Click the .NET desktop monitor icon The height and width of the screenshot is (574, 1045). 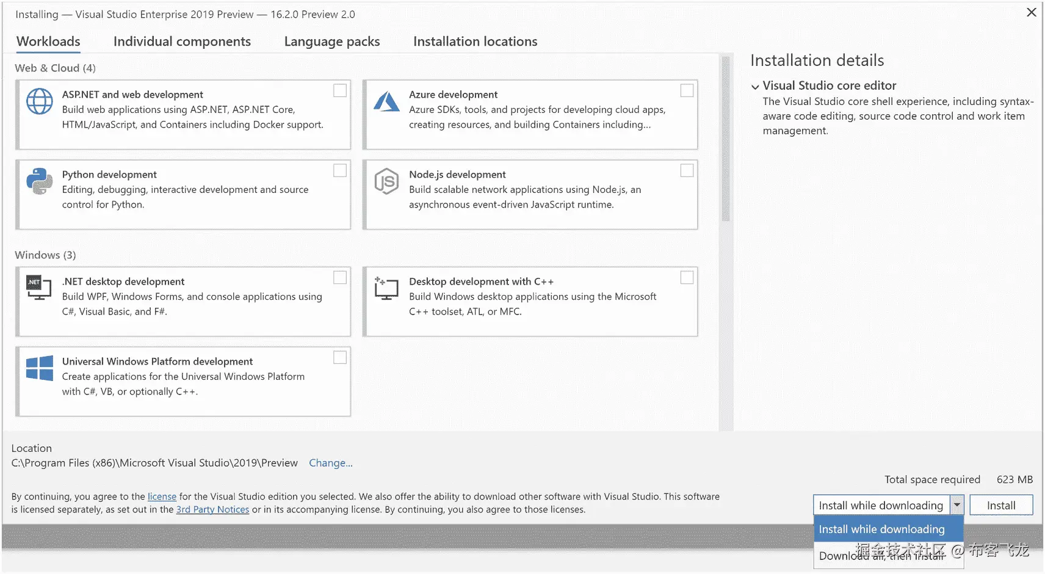[x=39, y=288]
